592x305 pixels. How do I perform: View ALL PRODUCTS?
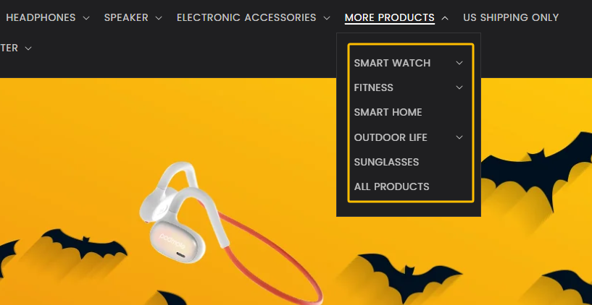point(391,186)
